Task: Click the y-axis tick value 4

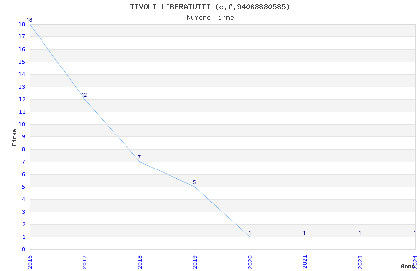Action: click(x=24, y=199)
